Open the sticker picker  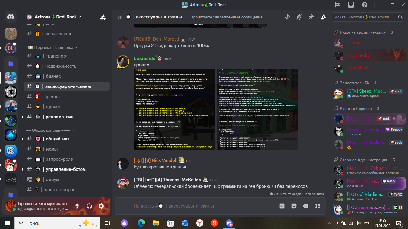pos(294,206)
